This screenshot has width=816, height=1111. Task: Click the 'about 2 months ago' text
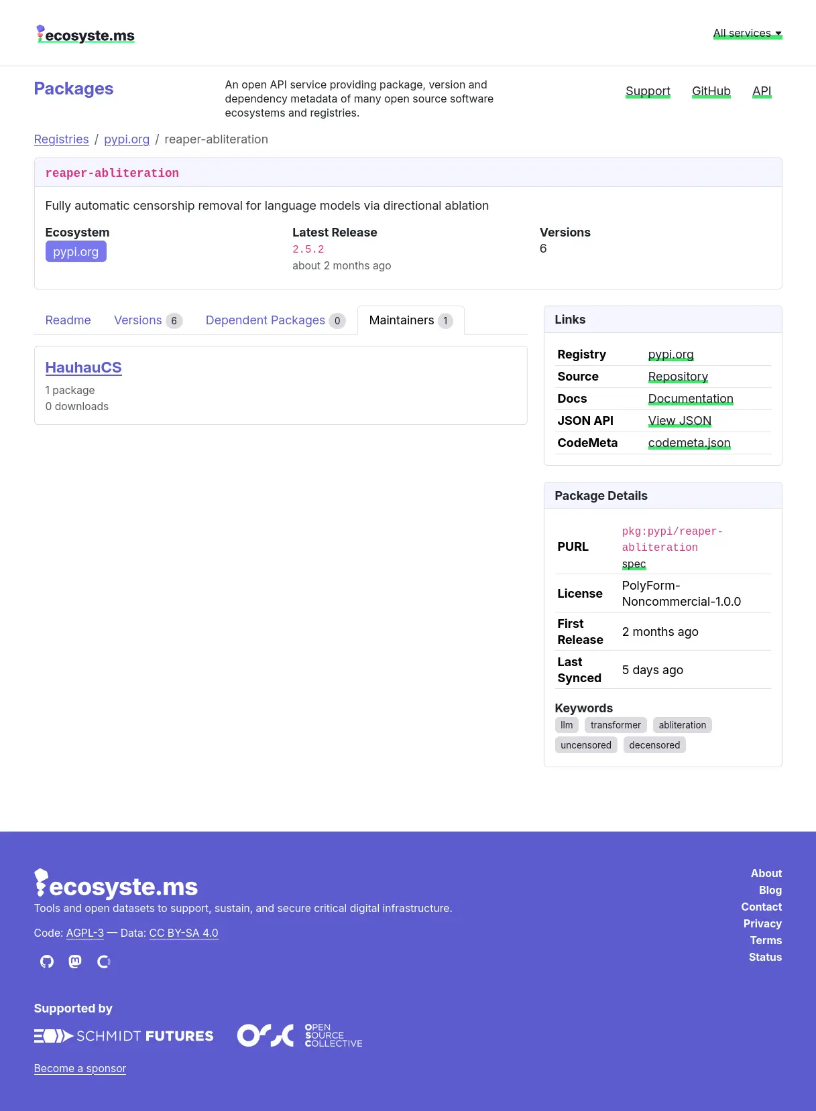coord(341,265)
